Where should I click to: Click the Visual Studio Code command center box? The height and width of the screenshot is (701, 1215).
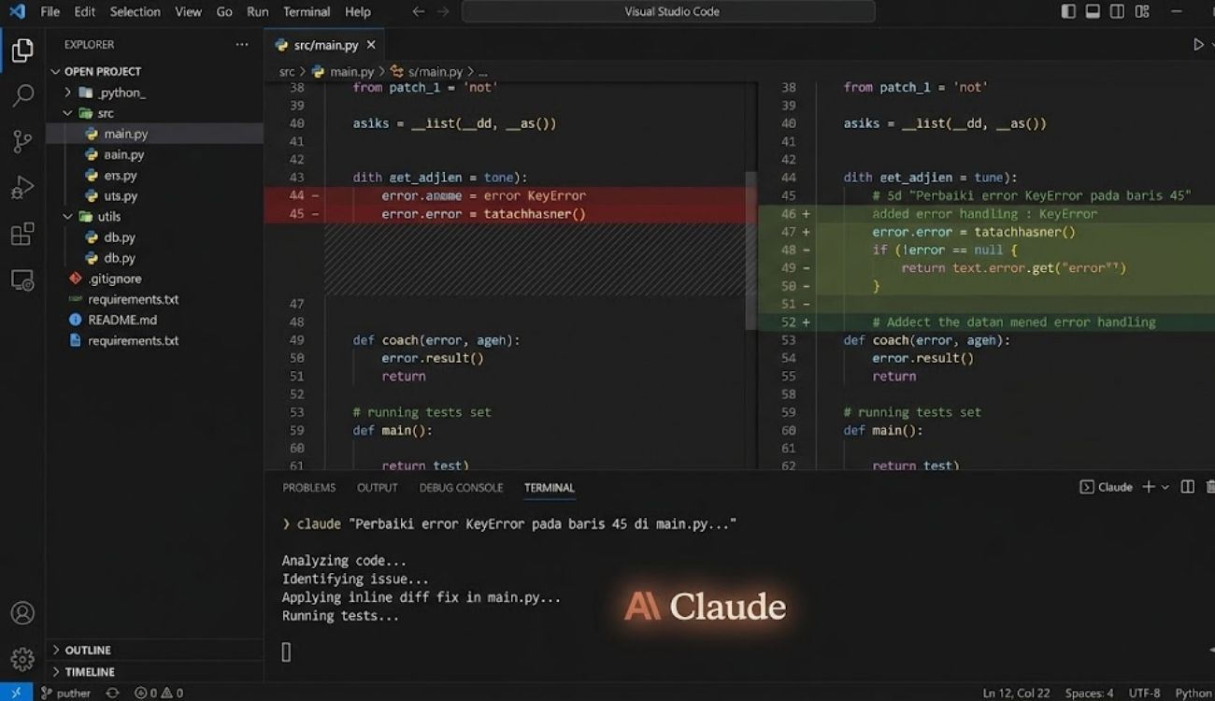(x=668, y=12)
